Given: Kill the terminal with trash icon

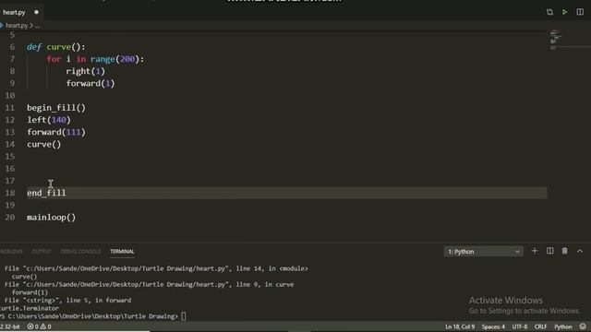Looking at the screenshot, I should pyautogui.click(x=564, y=251).
